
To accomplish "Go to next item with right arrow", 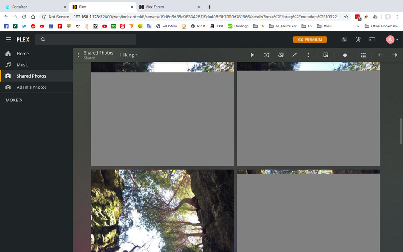I will (x=394, y=55).
